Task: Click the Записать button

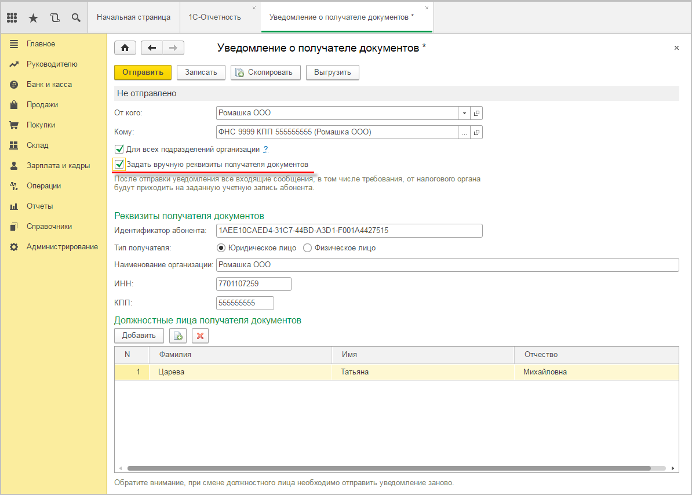Action: (201, 72)
